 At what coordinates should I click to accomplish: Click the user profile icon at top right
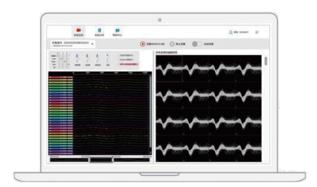[x=231, y=32]
